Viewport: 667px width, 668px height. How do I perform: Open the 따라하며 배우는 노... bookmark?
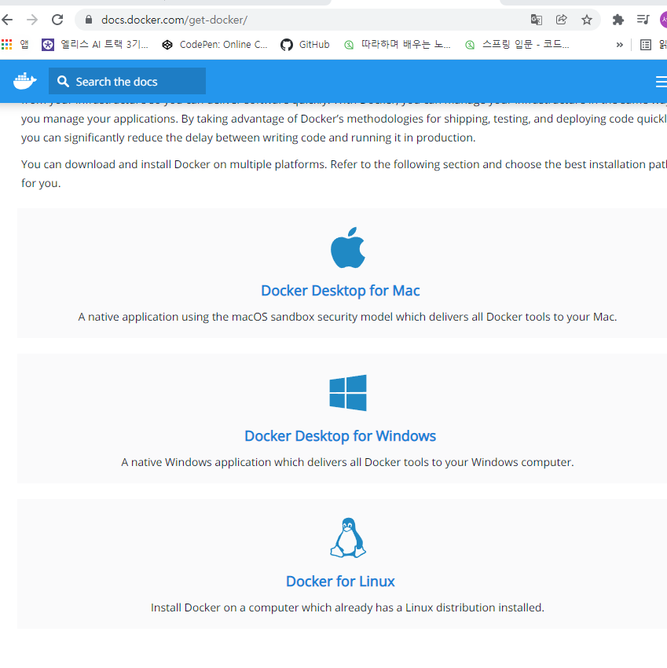tap(398, 44)
